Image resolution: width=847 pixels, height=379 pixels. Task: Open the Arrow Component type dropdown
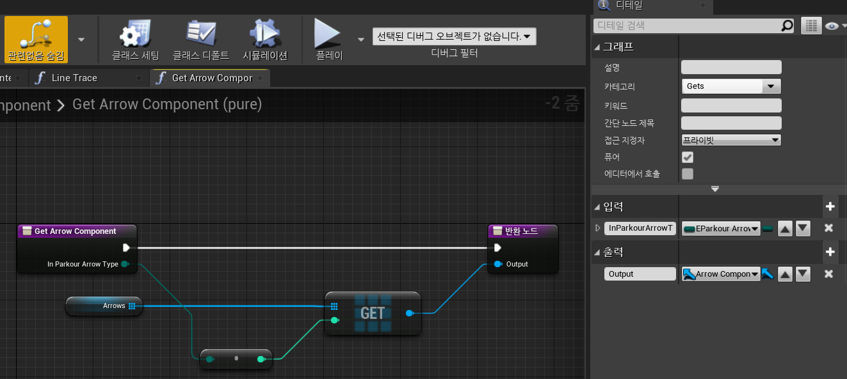[x=721, y=274]
